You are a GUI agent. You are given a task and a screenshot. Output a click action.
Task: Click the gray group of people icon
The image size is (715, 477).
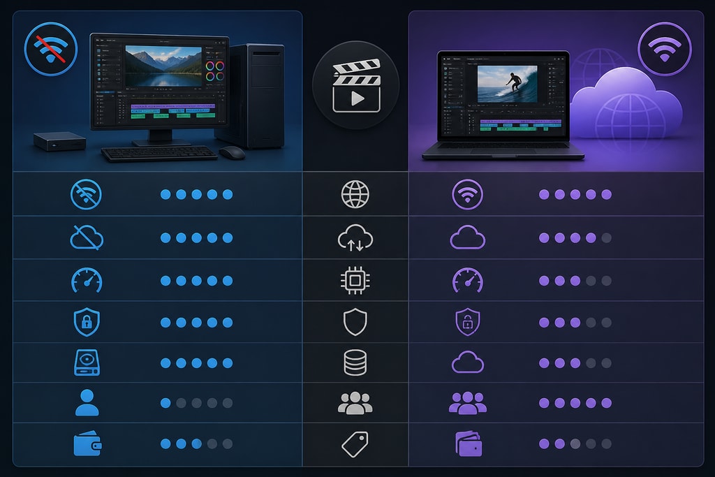[x=355, y=403]
